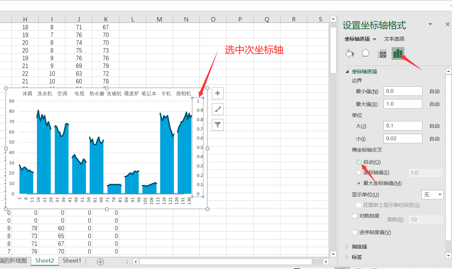This screenshot has width=452, height=269.
Task: Open the Size & Properties tab icon
Action: pyautogui.click(x=382, y=54)
